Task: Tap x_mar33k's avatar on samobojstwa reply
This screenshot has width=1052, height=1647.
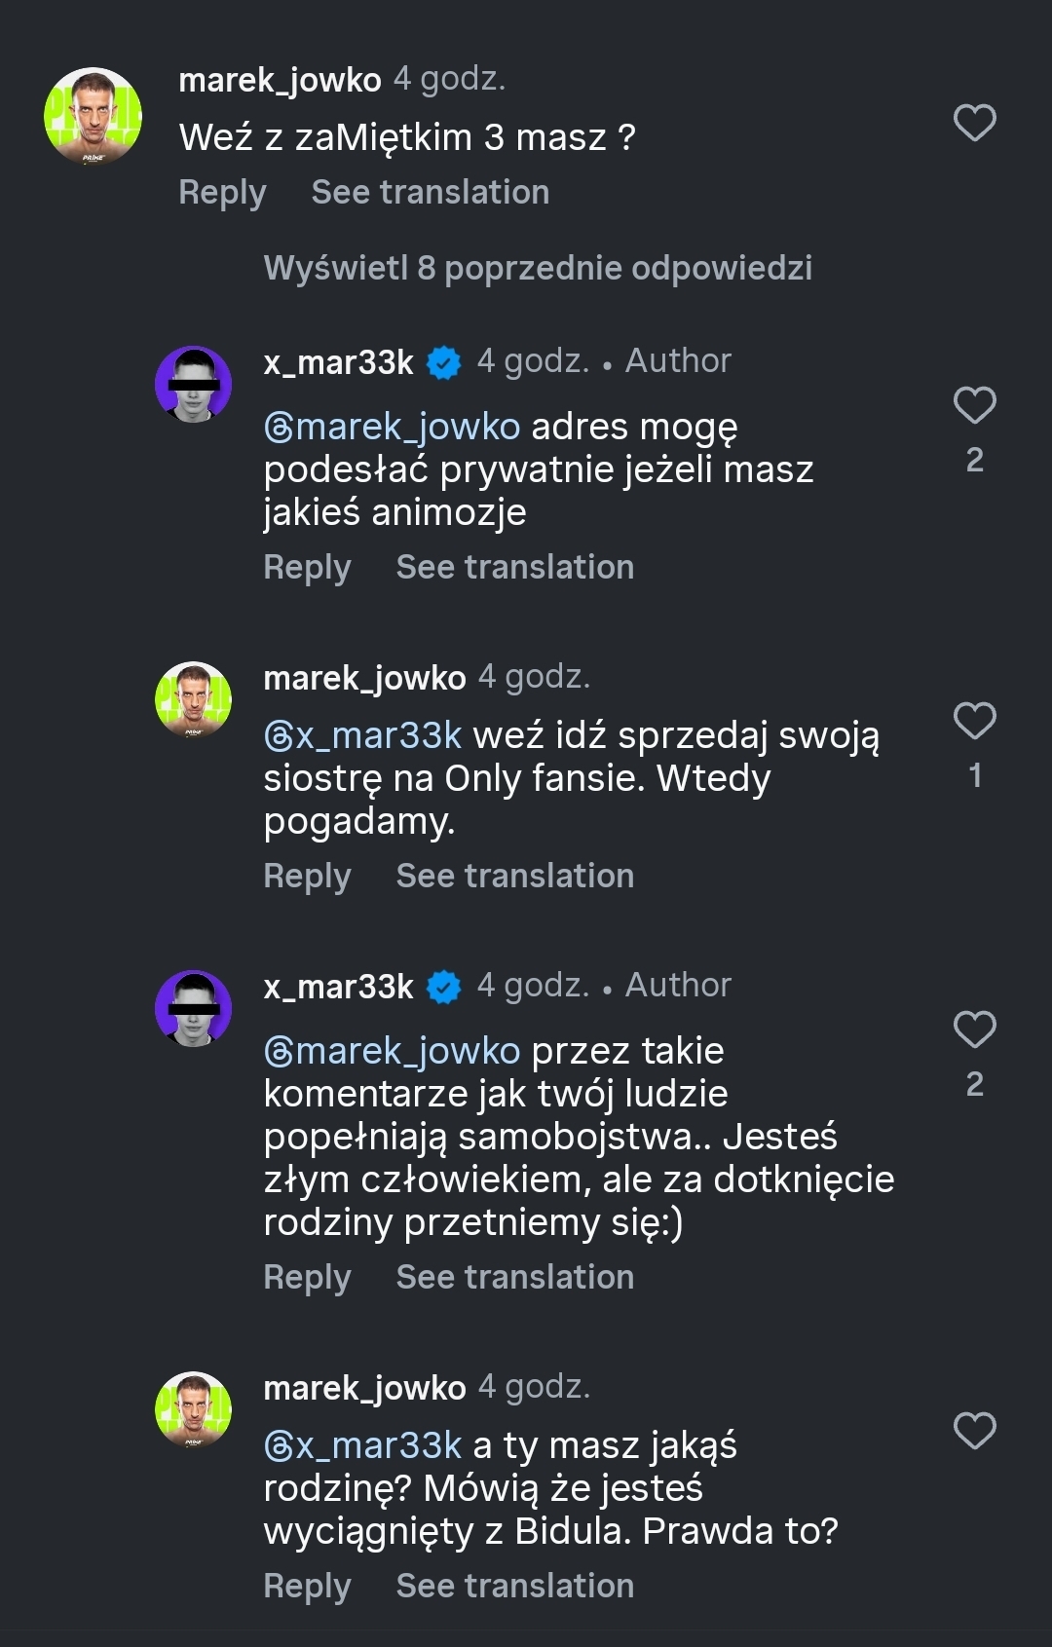Action: coord(194,1008)
